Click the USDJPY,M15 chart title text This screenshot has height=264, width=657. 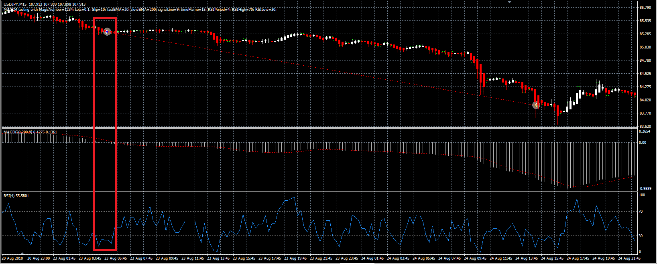[15, 4]
